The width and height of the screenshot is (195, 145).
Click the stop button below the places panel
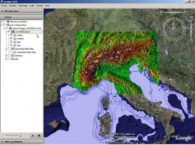pos(39,136)
